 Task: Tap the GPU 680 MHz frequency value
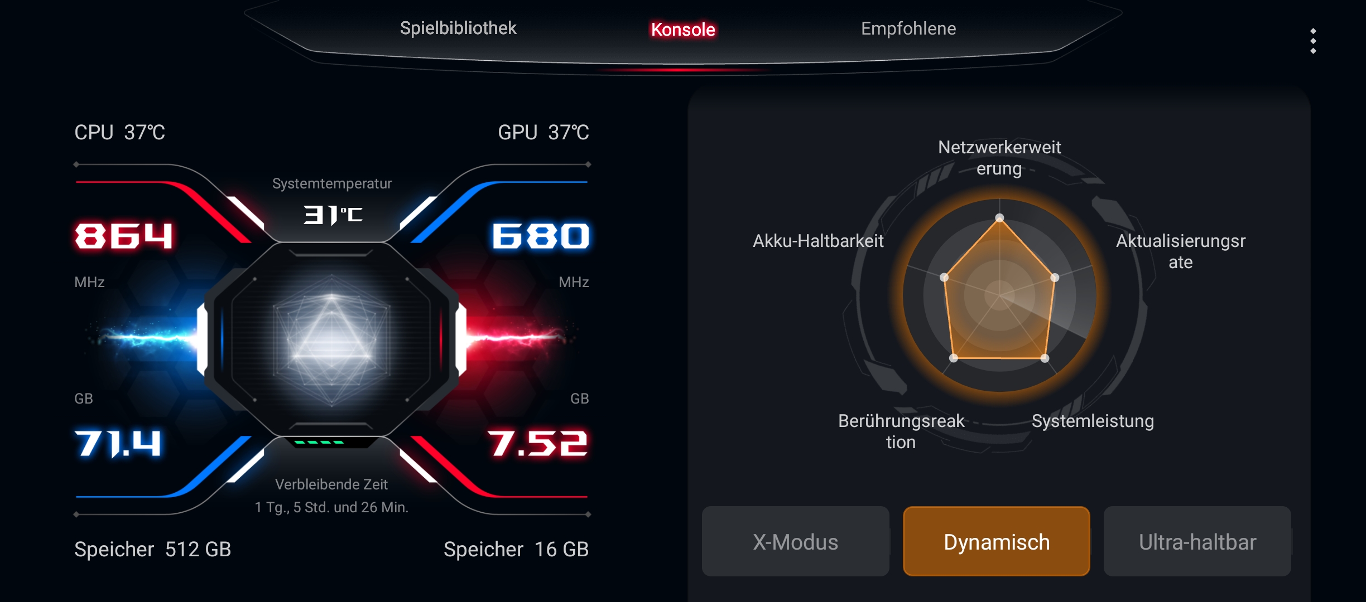pyautogui.click(x=541, y=235)
